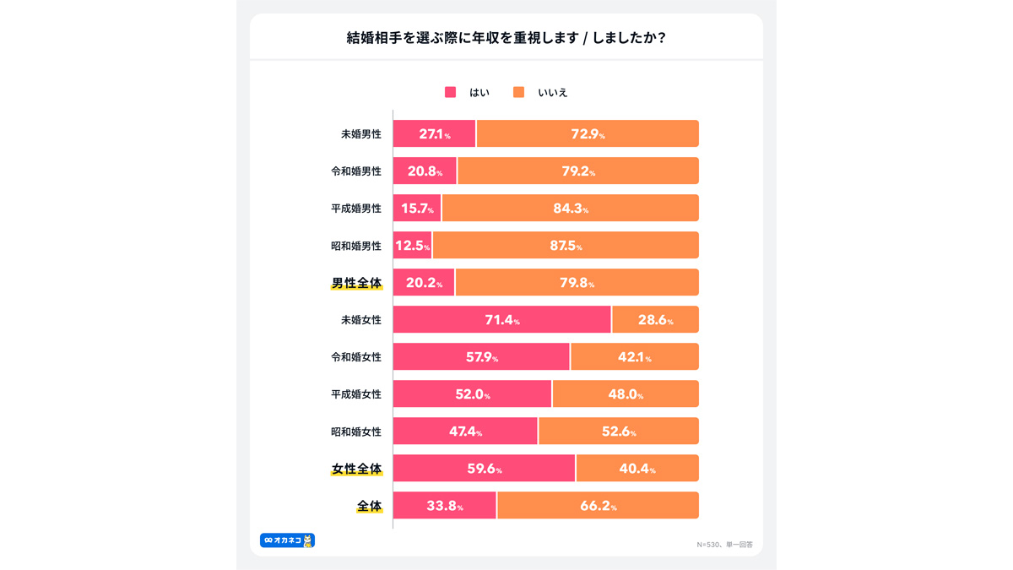Select the 未婚女性 71.4% pink bar
The image size is (1013, 570).
(x=502, y=319)
